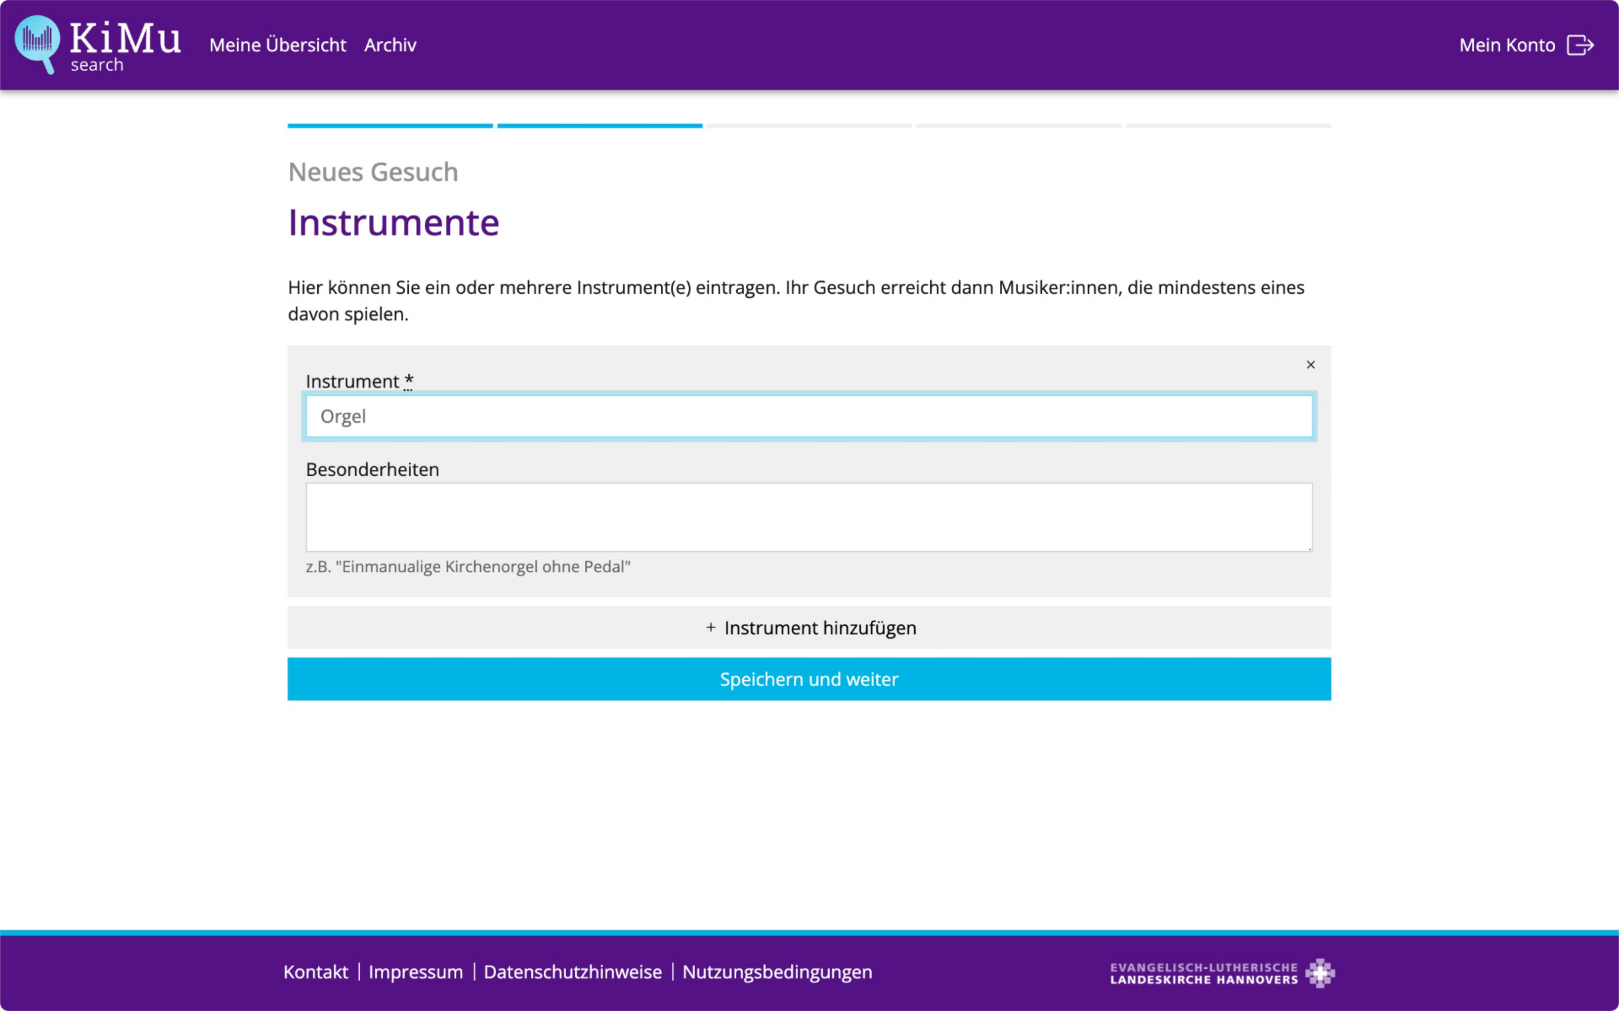Click the first progress step bar

tap(390, 126)
